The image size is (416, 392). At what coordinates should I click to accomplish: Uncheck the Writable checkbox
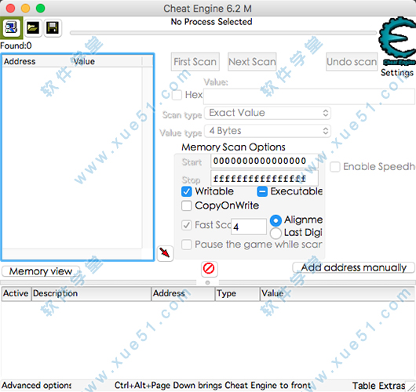[x=187, y=191]
